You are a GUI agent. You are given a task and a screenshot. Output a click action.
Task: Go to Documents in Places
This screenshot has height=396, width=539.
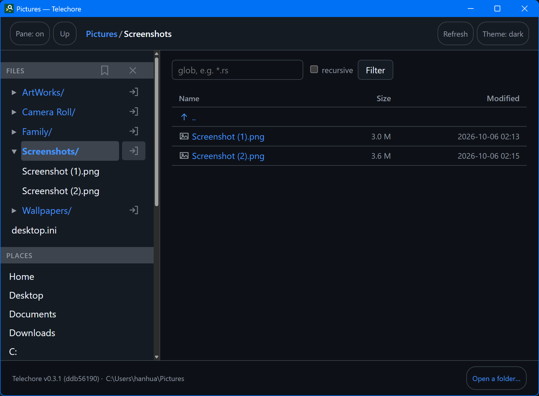[x=33, y=314]
